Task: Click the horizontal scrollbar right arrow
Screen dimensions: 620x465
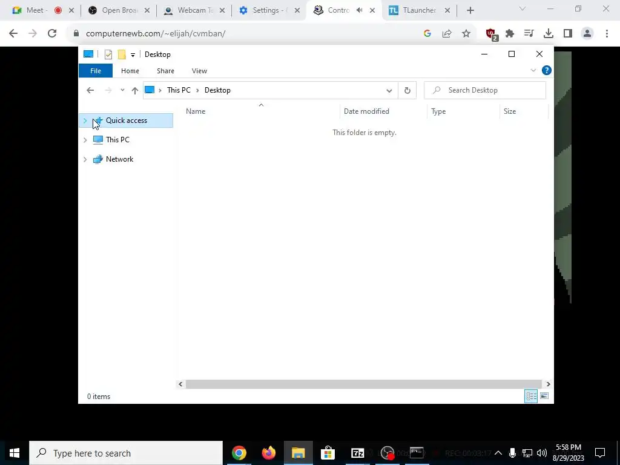Action: 548,384
